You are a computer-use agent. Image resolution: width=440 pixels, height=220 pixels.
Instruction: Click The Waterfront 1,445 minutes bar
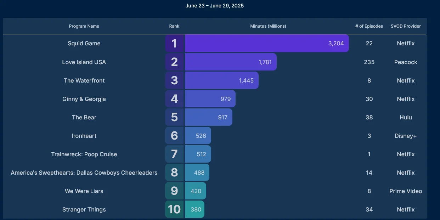221,80
